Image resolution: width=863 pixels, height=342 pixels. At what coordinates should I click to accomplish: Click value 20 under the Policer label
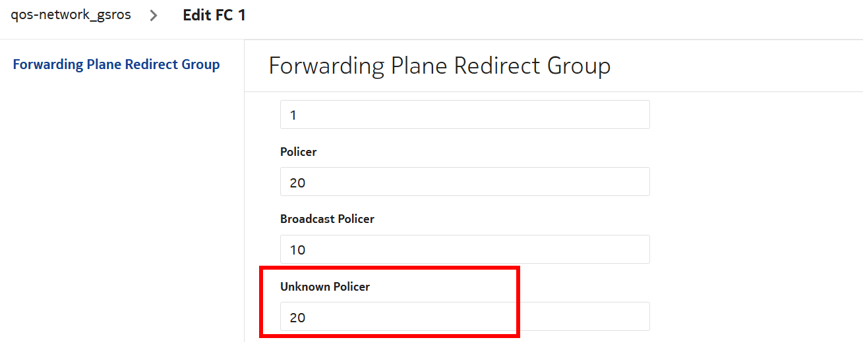click(x=297, y=182)
